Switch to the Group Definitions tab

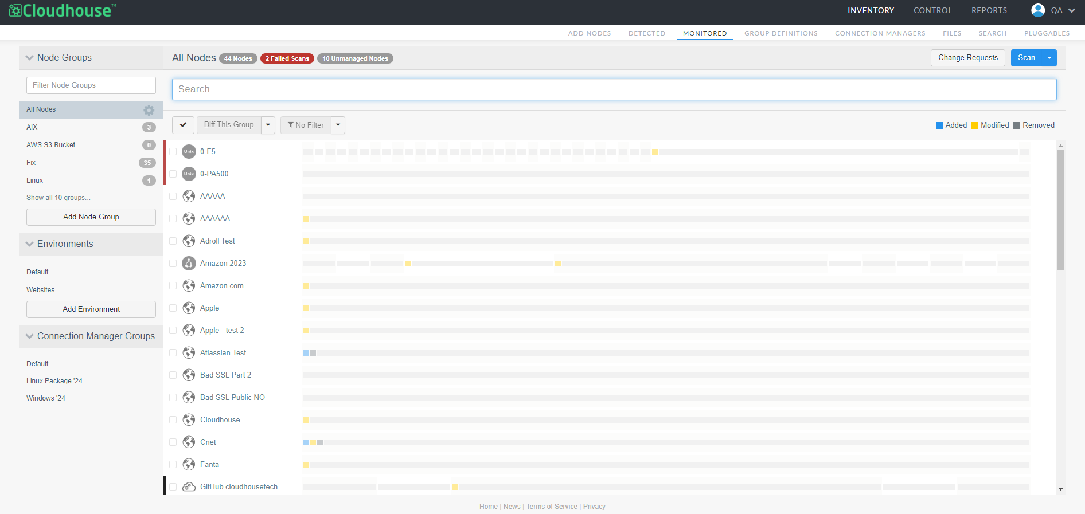point(780,33)
